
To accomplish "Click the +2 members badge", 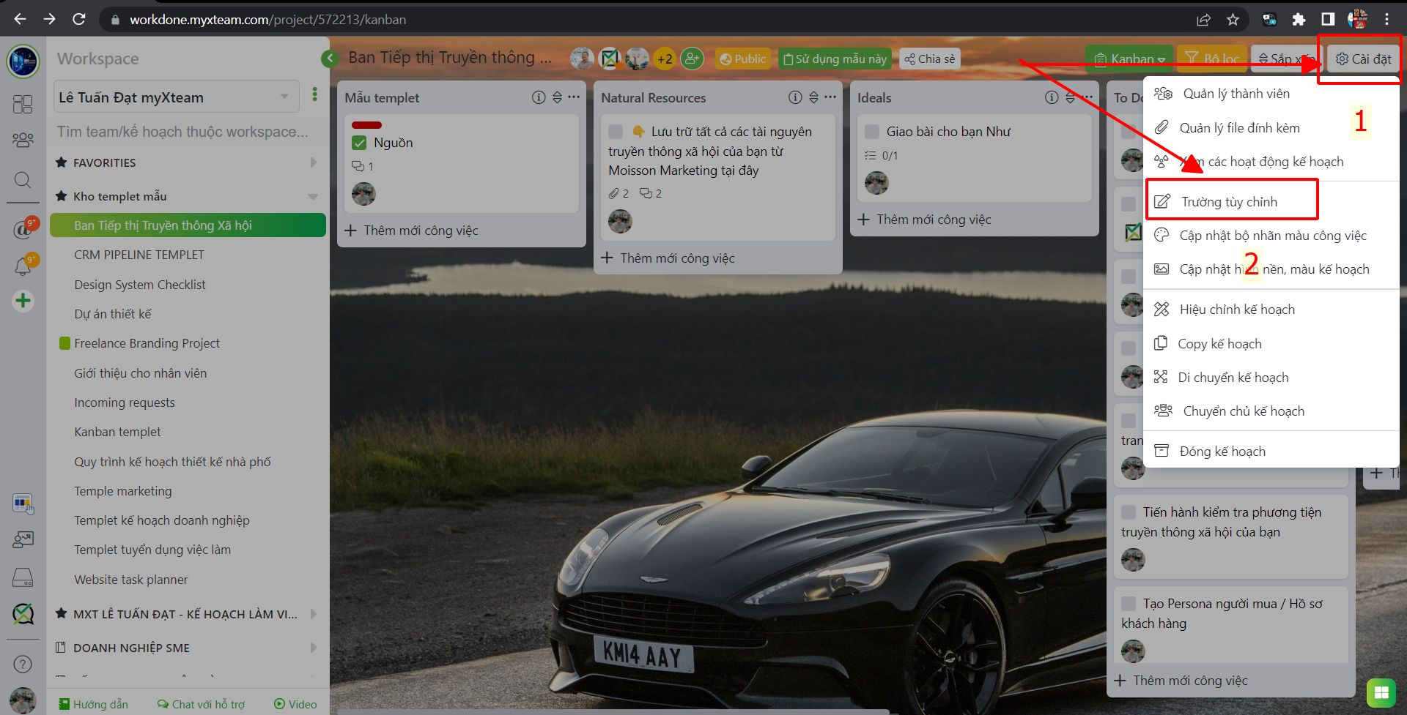I will [665, 59].
